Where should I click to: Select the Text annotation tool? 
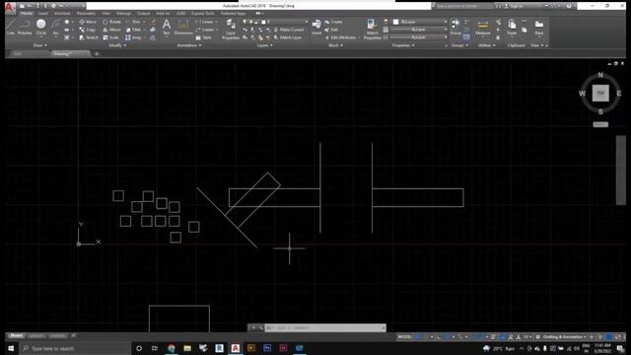tap(167, 27)
